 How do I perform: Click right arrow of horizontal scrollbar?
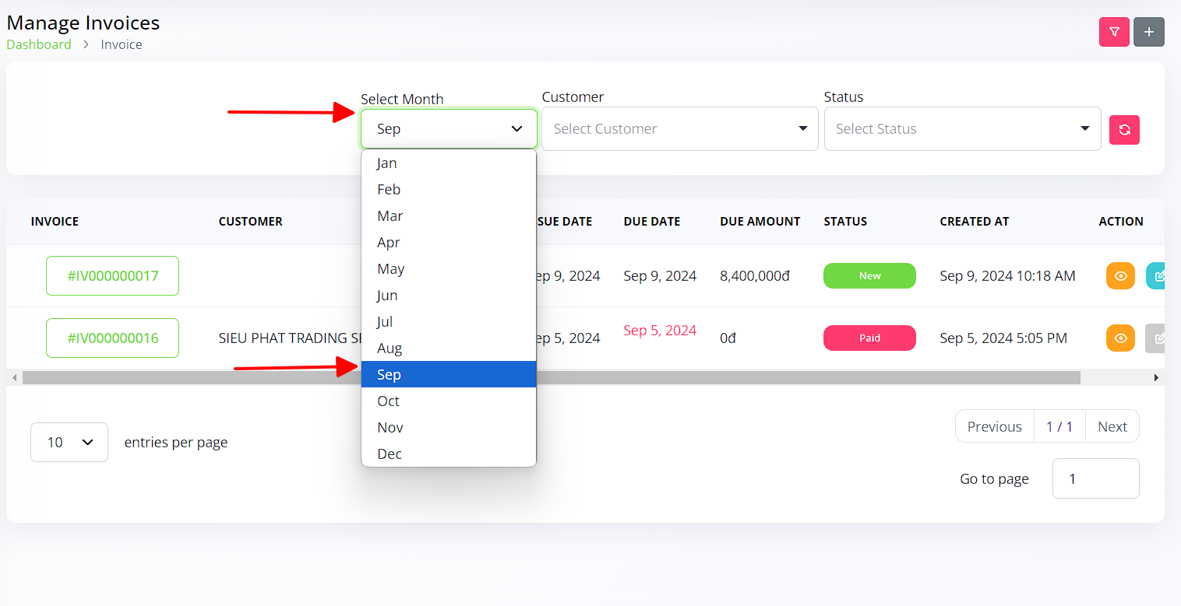1156,377
